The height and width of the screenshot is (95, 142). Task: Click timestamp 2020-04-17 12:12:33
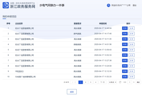pos(103,71)
